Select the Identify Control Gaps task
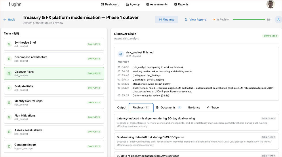 pyautogui.click(x=54, y=103)
